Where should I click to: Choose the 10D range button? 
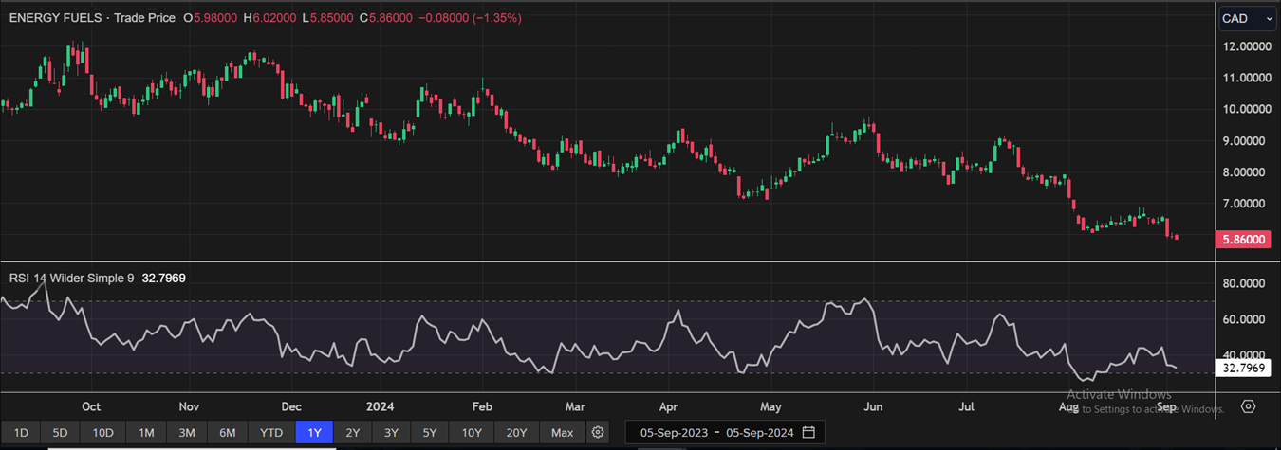(x=102, y=433)
